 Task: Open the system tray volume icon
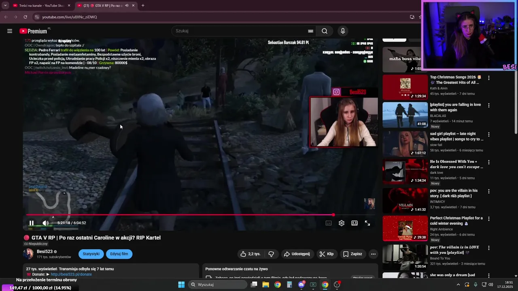tap(490, 285)
